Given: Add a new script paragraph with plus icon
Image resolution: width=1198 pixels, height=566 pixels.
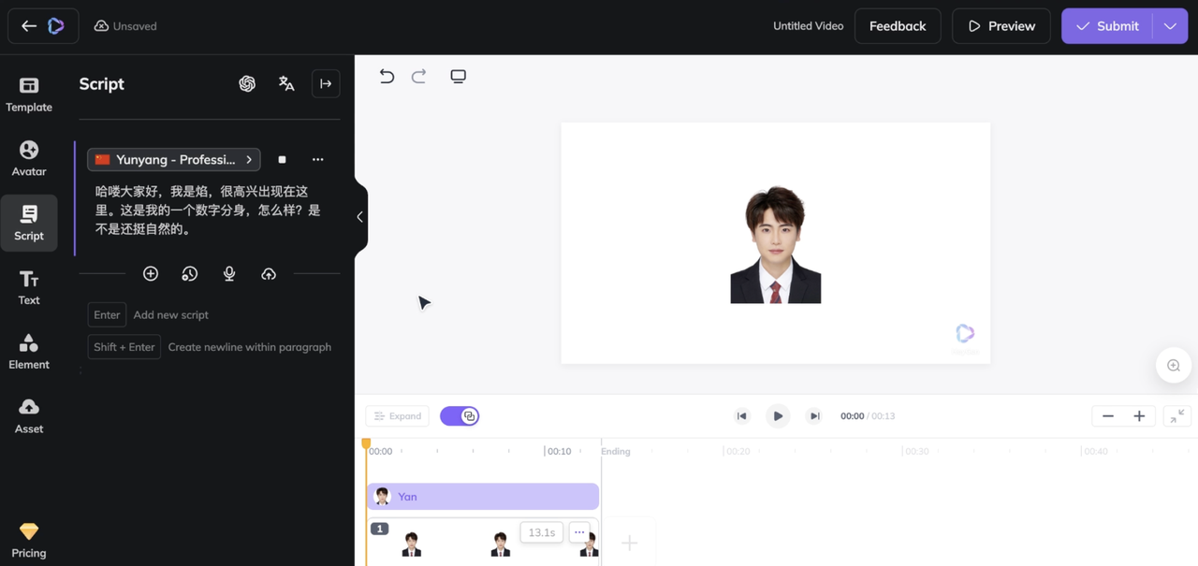Looking at the screenshot, I should click(151, 273).
